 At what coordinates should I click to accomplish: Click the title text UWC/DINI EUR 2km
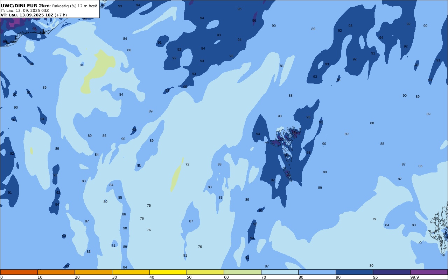click(25, 6)
